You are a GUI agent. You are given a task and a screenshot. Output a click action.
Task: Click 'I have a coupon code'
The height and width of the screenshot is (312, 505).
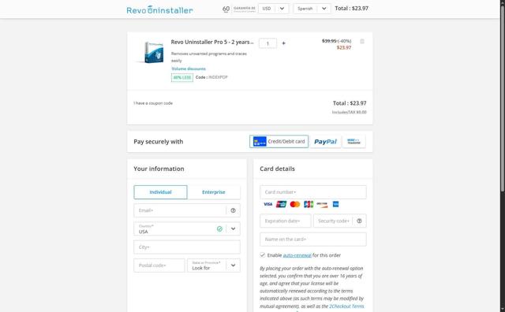[153, 103]
